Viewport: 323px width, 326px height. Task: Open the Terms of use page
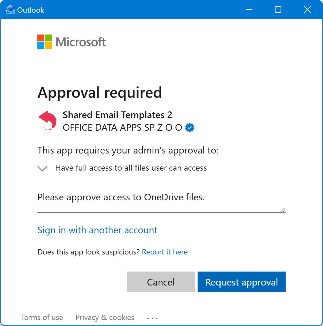[x=42, y=317]
